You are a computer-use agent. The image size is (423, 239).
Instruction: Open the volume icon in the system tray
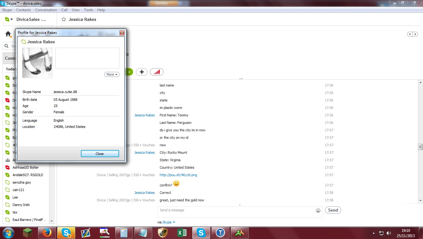(x=389, y=233)
